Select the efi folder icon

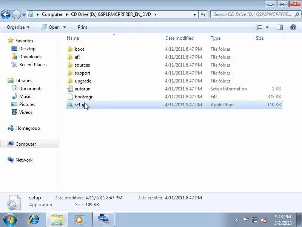coord(70,57)
